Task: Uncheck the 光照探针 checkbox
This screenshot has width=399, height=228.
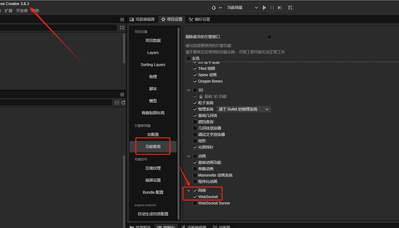Action: pos(195,147)
